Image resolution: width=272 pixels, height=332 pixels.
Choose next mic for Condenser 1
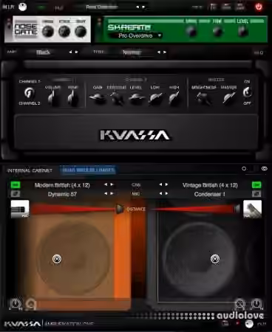pyautogui.click(x=167, y=193)
